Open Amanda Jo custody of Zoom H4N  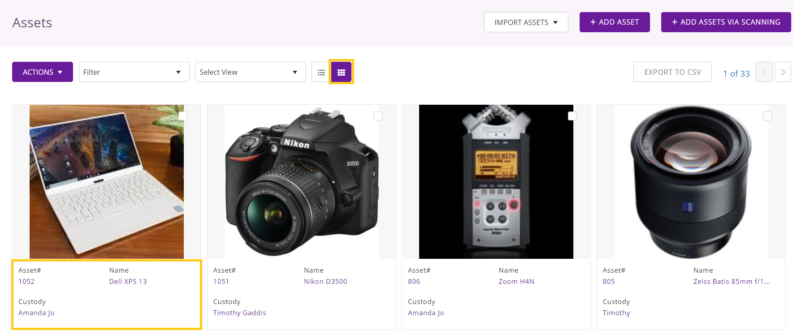pos(426,313)
